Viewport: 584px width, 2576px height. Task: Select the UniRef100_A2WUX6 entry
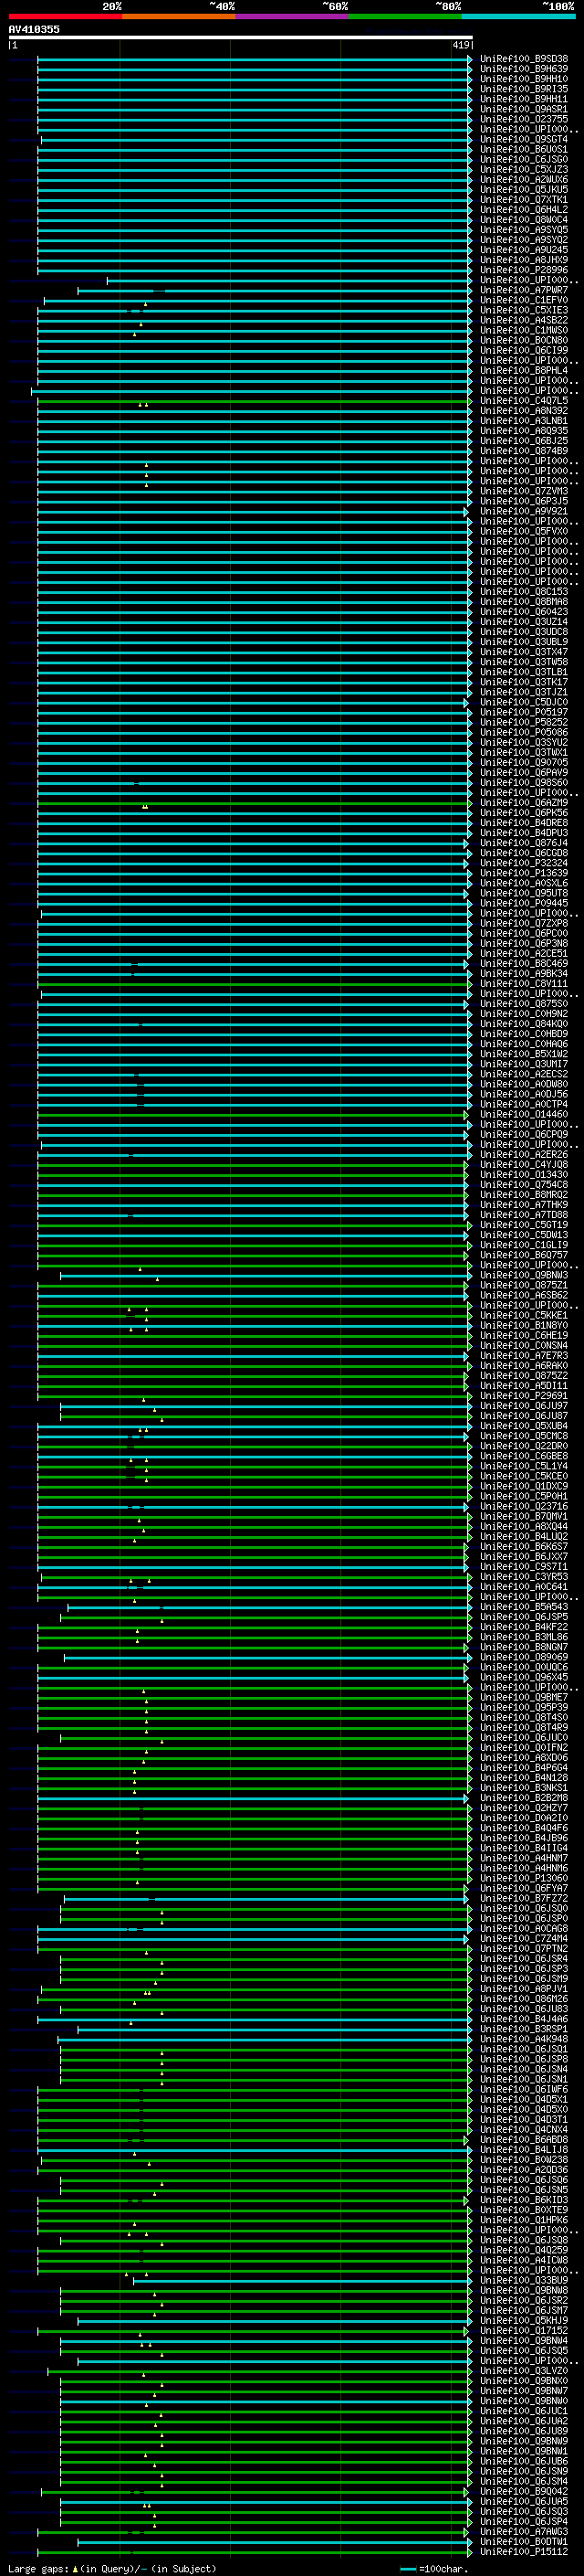pyautogui.click(x=524, y=180)
